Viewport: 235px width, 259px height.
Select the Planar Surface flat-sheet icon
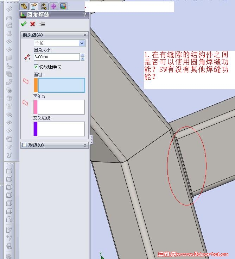coord(9,58)
